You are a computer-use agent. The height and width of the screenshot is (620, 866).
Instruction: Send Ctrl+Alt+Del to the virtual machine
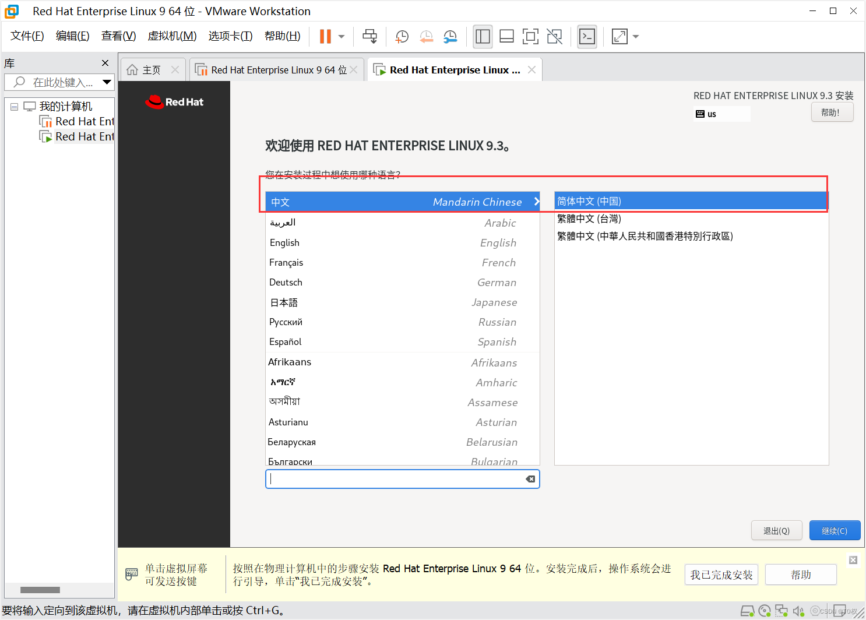pyautogui.click(x=370, y=36)
